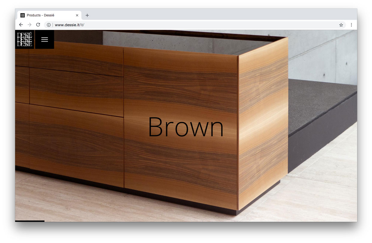
Task: Go back to previous page
Action: click(21, 25)
